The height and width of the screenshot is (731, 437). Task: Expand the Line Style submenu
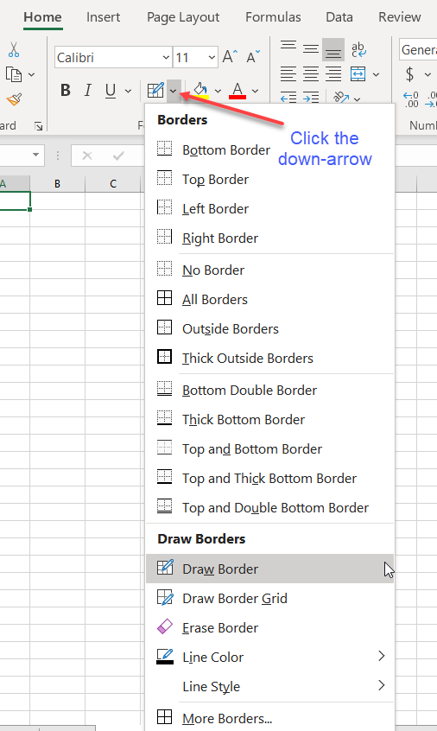[270, 687]
